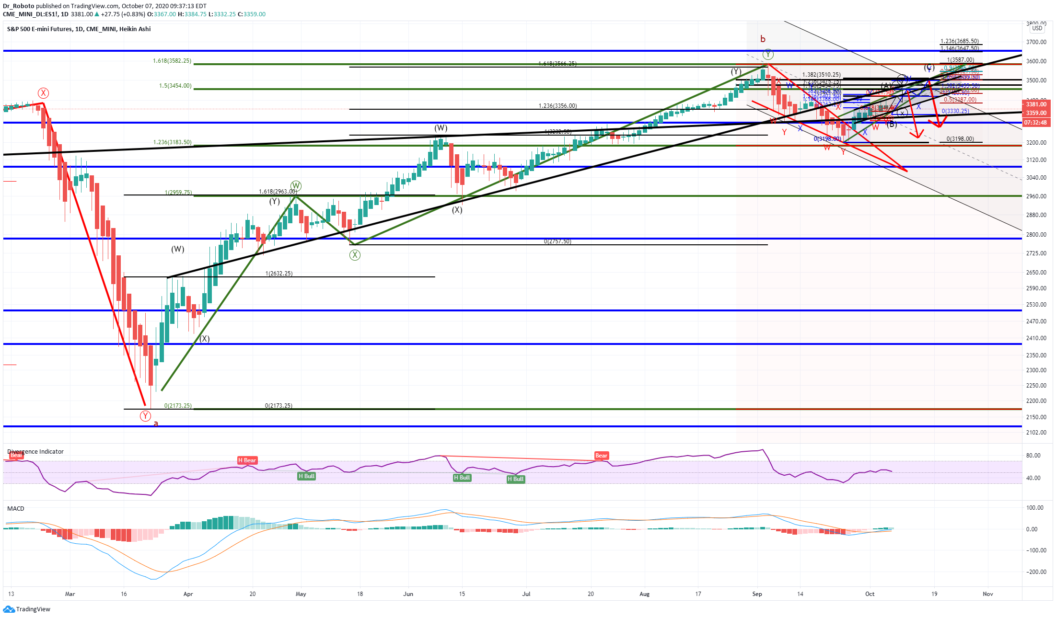The height and width of the screenshot is (618, 1056).
Task: Click the blue 0(3198.00) Fibonacci label
Action: coord(827,139)
